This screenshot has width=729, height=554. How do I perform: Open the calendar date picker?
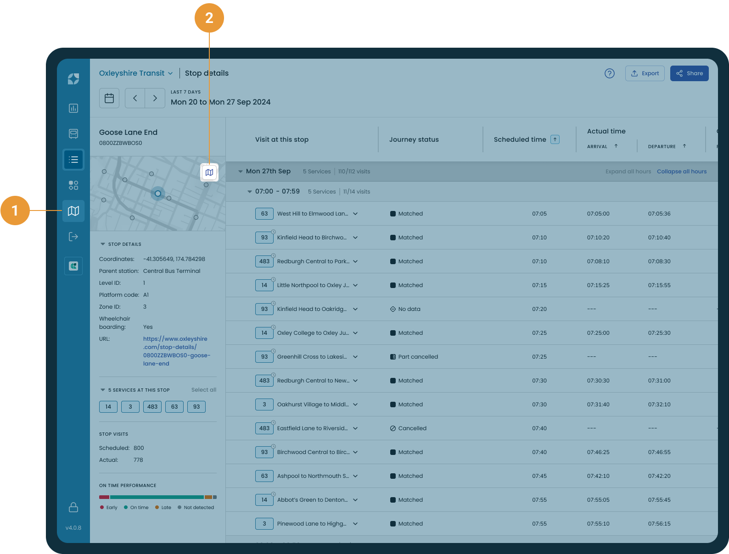point(109,98)
